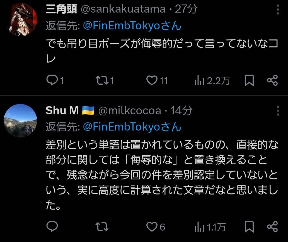Open more options for sankakuatama tweet

pyautogui.click(x=278, y=10)
